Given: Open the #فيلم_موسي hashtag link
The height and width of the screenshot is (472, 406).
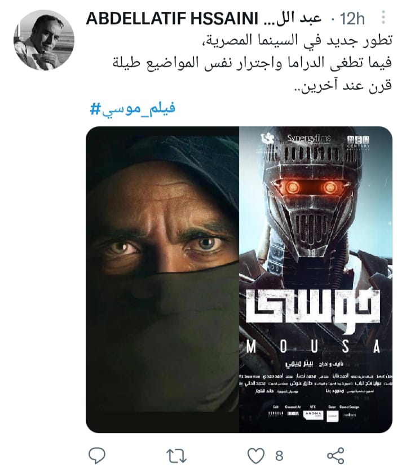Looking at the screenshot, I should click(133, 109).
